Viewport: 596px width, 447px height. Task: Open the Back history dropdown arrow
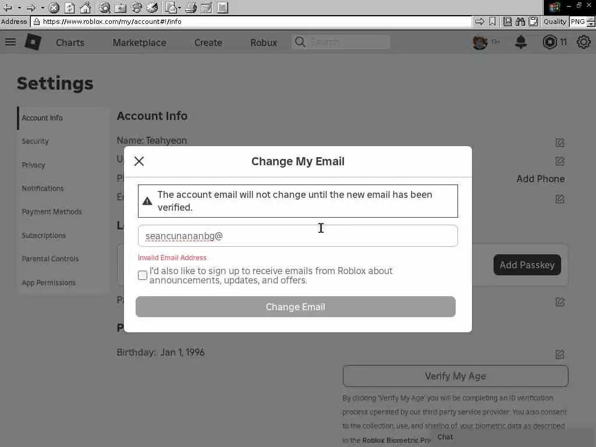[x=19, y=8]
